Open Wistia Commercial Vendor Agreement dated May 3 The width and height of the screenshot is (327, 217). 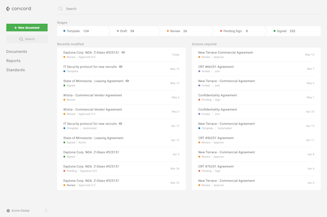point(122,111)
